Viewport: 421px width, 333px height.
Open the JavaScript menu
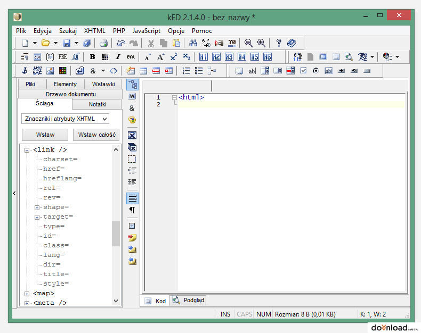click(x=147, y=31)
